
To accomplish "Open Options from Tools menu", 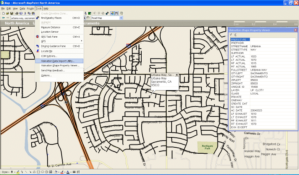I will point(59,76).
